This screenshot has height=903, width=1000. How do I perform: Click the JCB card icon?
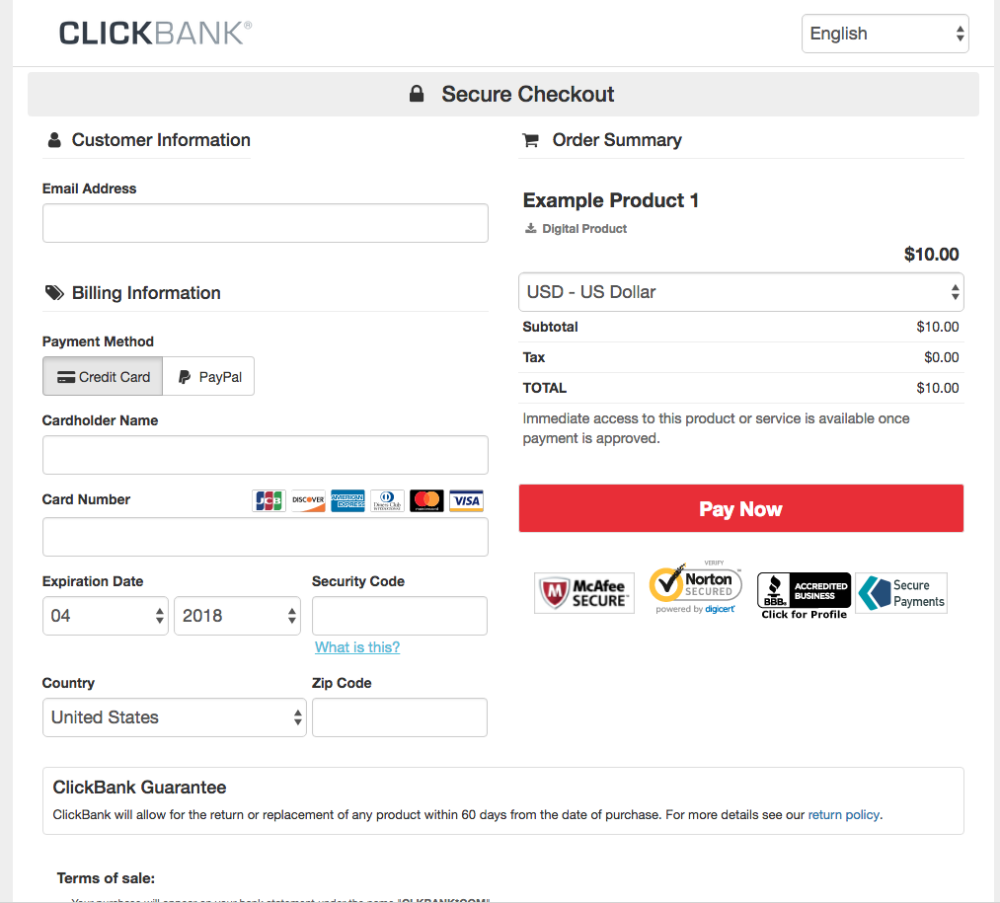click(269, 500)
